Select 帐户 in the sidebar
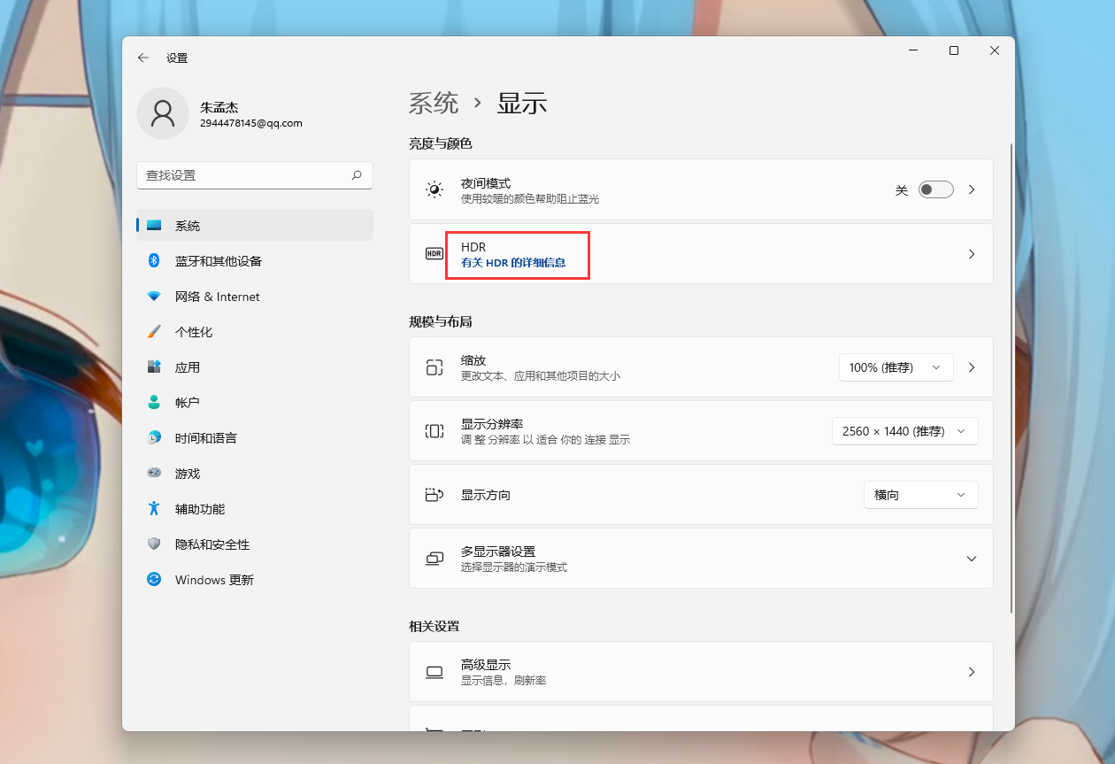The image size is (1115, 764). click(255, 403)
